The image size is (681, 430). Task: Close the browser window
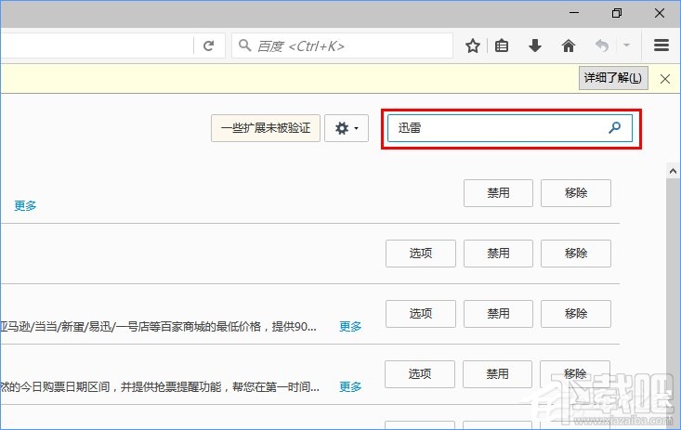tap(660, 13)
